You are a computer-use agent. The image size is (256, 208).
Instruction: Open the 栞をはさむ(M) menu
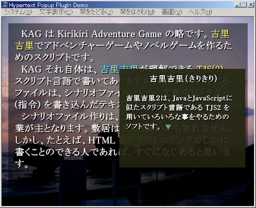point(137,12)
